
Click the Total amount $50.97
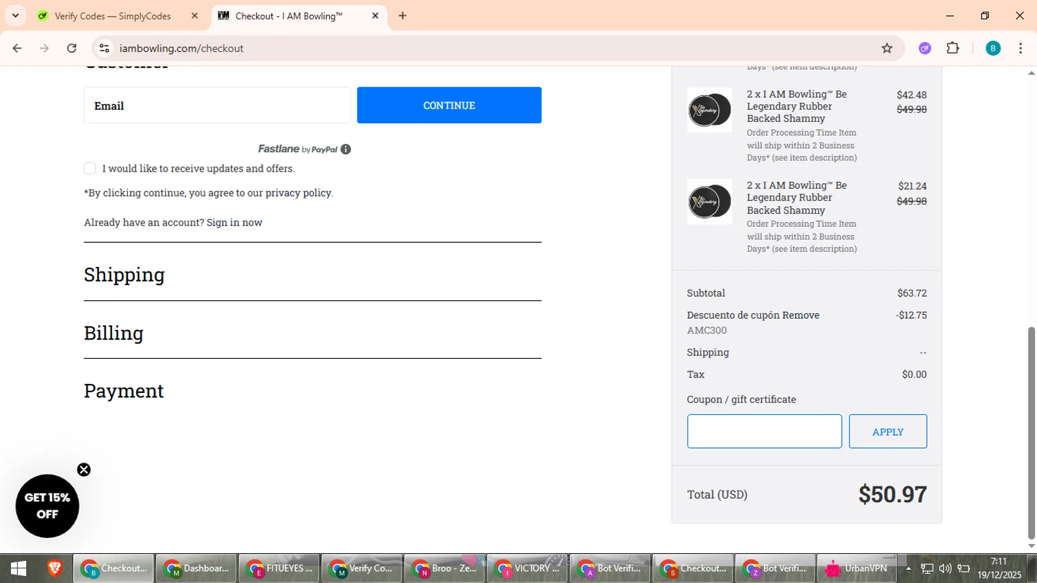[x=893, y=494]
